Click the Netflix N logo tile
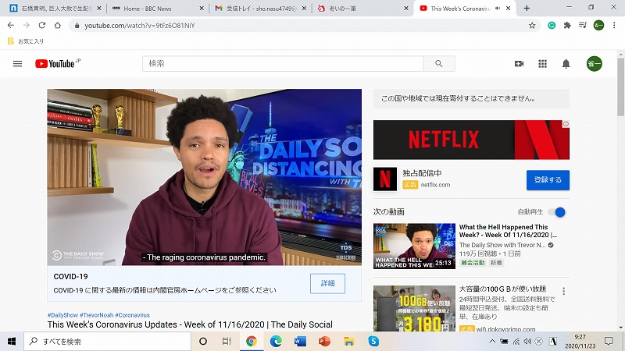The width and height of the screenshot is (625, 351). click(385, 179)
